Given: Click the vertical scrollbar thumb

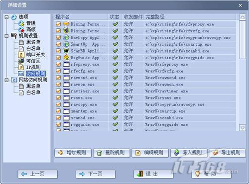Looking at the screenshot, I should (243, 39).
